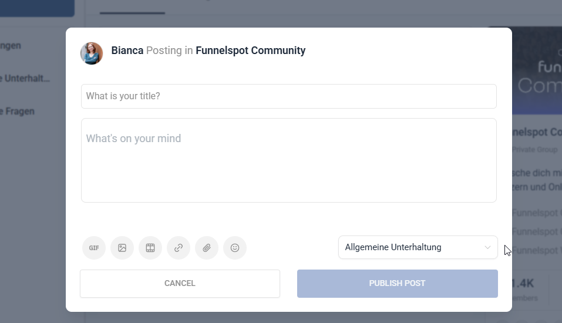
Task: Add a video to the post
Action: tap(150, 248)
